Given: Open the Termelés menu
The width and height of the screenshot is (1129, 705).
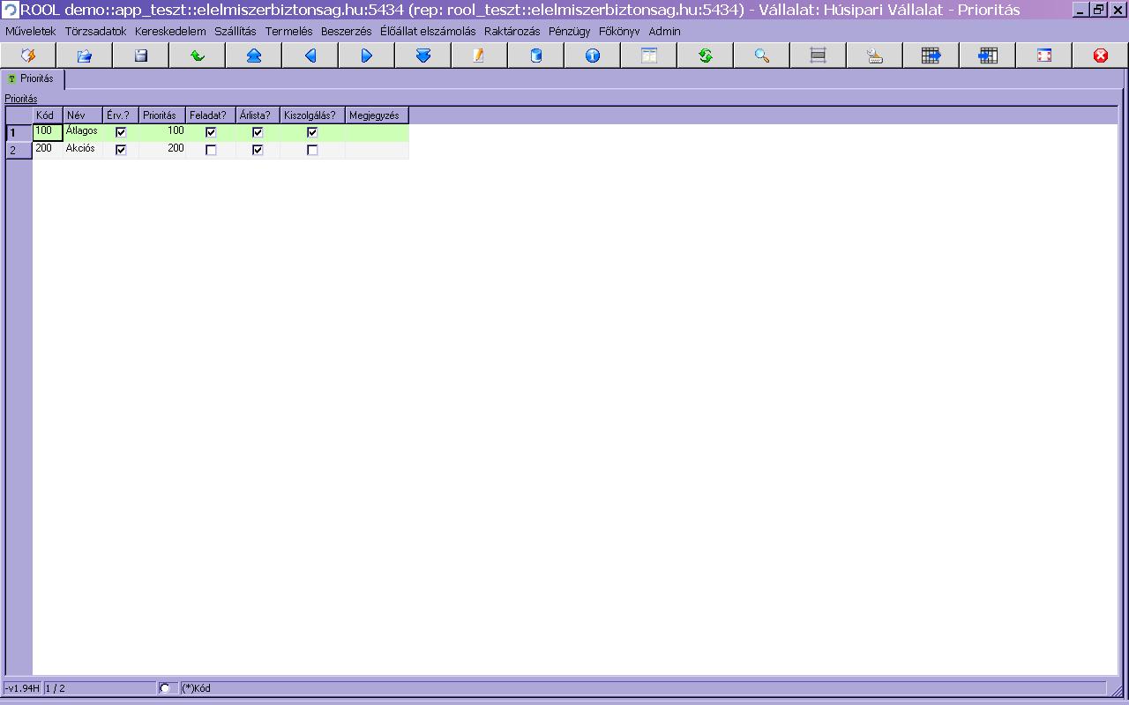Looking at the screenshot, I should click(289, 31).
